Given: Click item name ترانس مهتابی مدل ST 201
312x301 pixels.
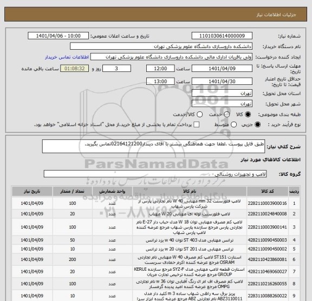Looking at the screenshot, I should 190,249.
